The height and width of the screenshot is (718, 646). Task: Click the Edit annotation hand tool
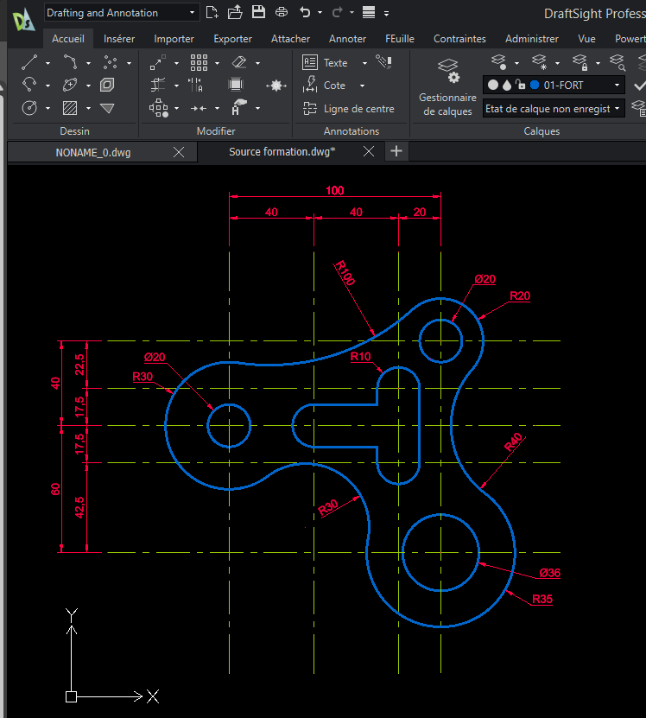239,107
